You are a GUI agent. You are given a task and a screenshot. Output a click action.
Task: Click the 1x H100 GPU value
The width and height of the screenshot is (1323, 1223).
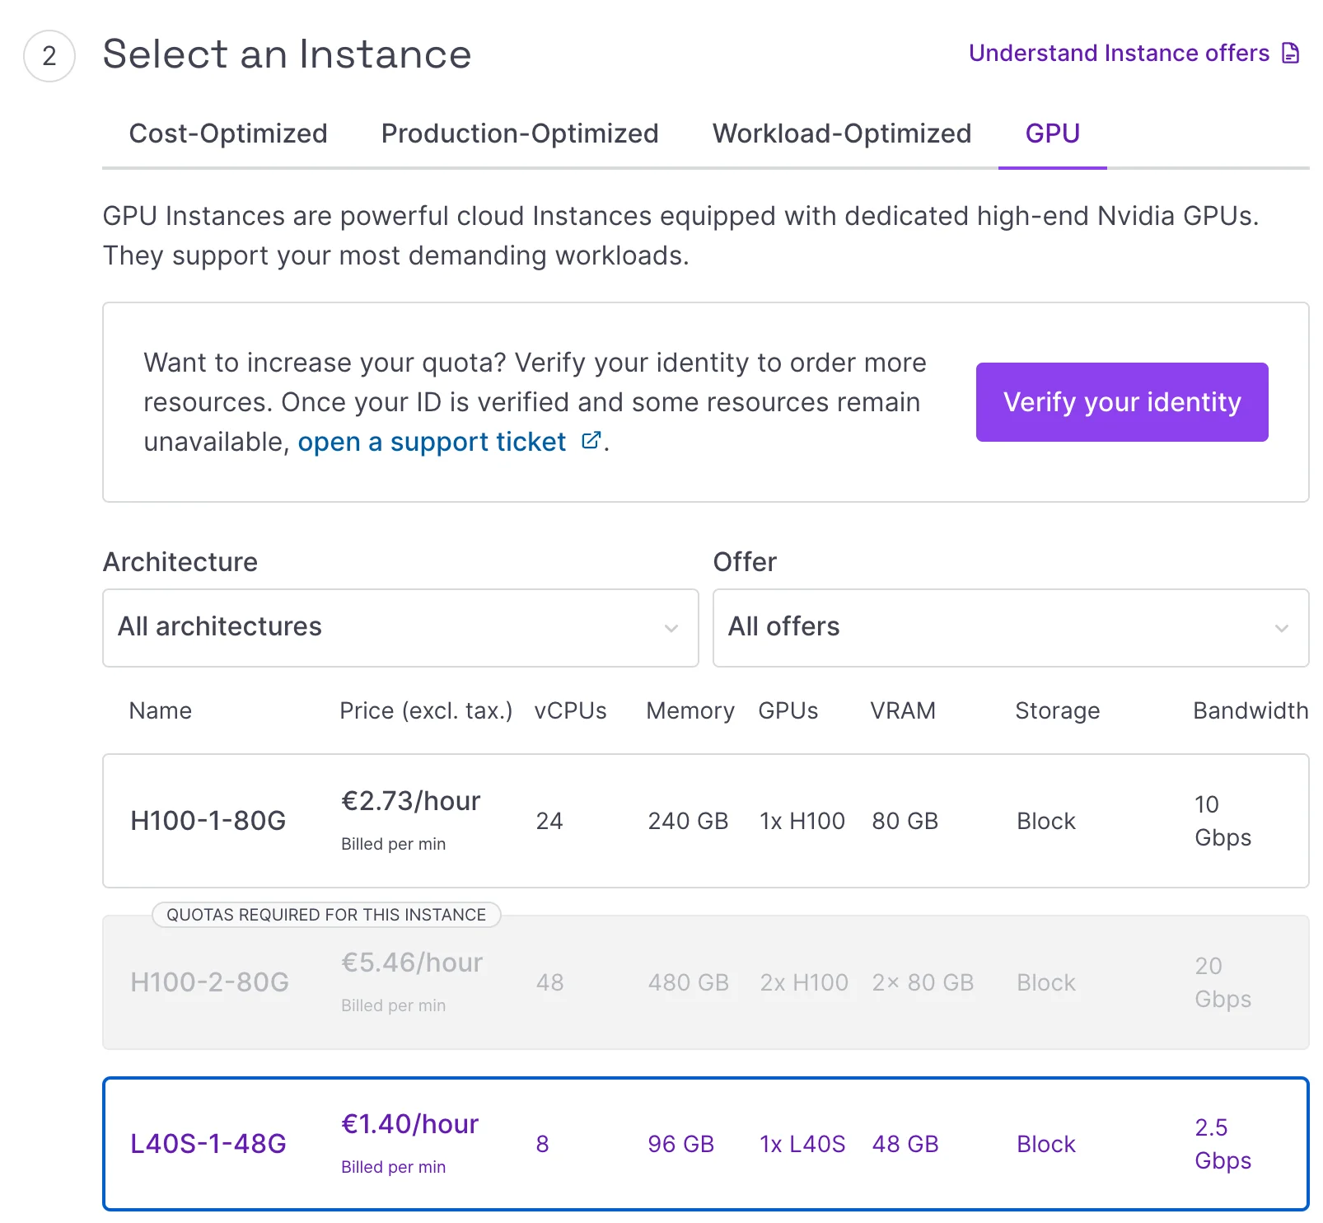pyautogui.click(x=802, y=821)
